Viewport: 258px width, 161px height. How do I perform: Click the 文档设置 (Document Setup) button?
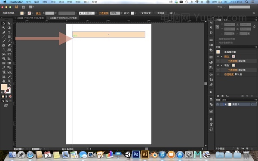(x=146, y=13)
